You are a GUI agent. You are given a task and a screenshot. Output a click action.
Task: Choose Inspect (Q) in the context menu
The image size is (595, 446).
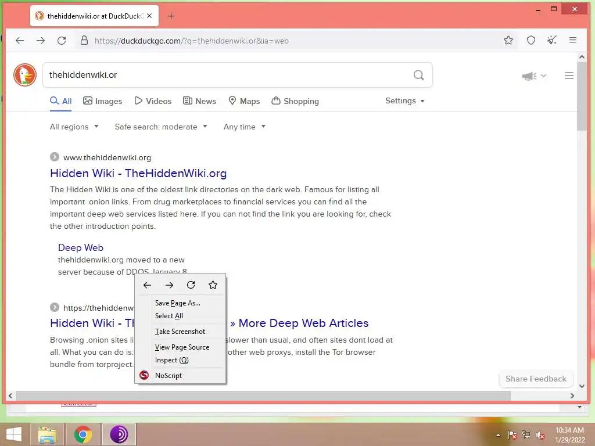coord(172,360)
